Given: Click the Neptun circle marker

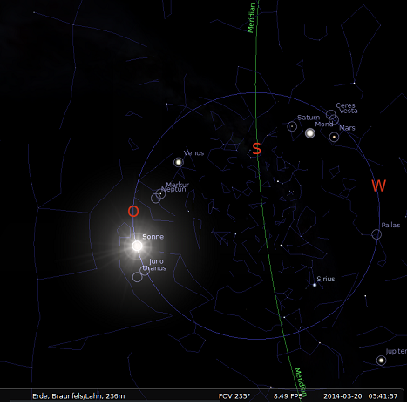Looking at the screenshot, I should pyautogui.click(x=156, y=199).
